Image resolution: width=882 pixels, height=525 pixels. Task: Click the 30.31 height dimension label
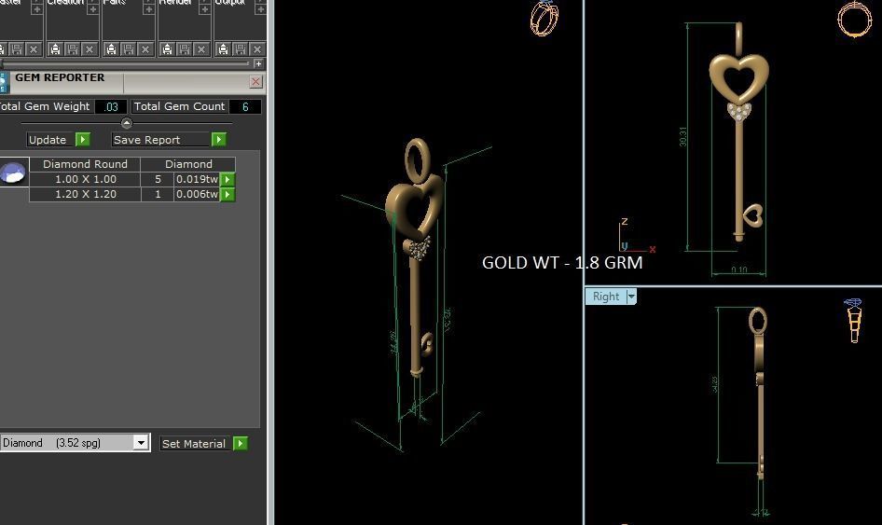coord(682,137)
